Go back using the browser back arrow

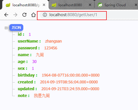[6, 15]
